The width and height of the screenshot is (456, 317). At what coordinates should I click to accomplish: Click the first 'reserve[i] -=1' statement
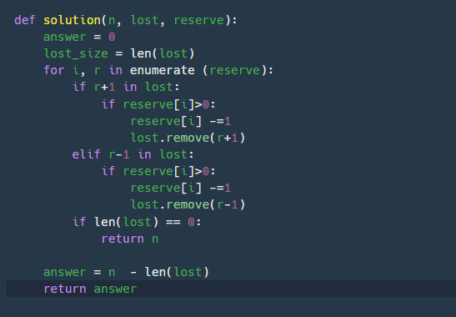(180, 121)
